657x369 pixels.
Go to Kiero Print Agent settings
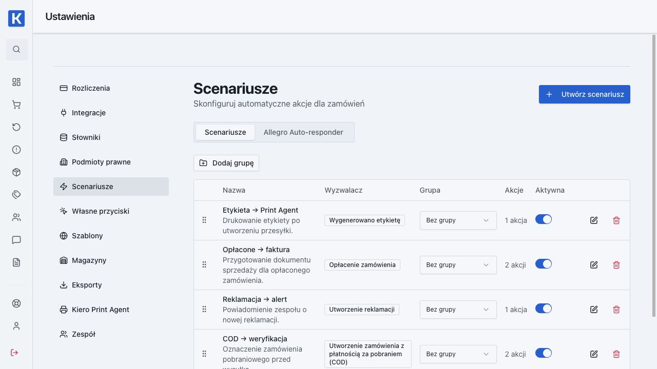tap(111, 310)
